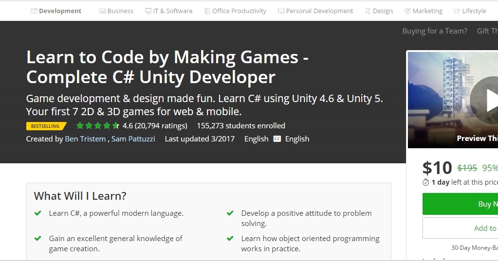
Task: Click the Personal Development book icon
Action: pos(281,11)
